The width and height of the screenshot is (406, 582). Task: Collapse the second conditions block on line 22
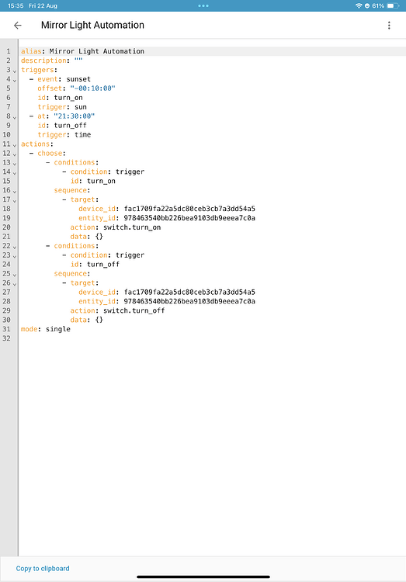point(15,247)
